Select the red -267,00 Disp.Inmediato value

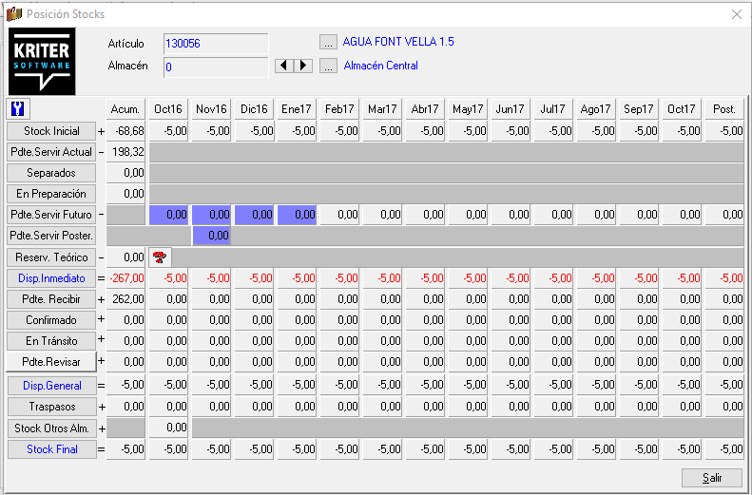125,278
